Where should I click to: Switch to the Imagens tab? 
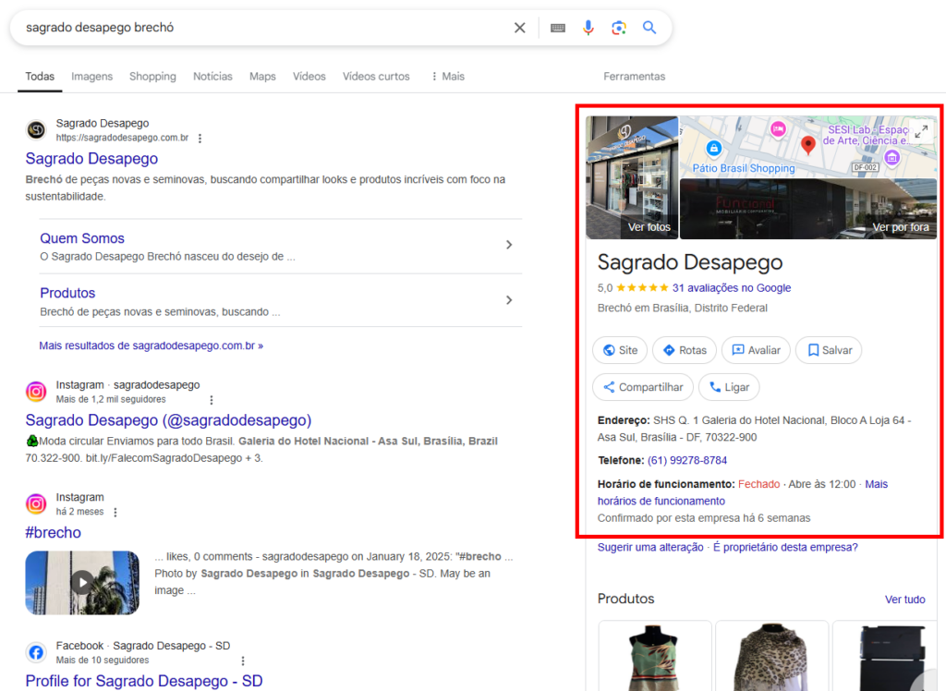click(x=91, y=77)
